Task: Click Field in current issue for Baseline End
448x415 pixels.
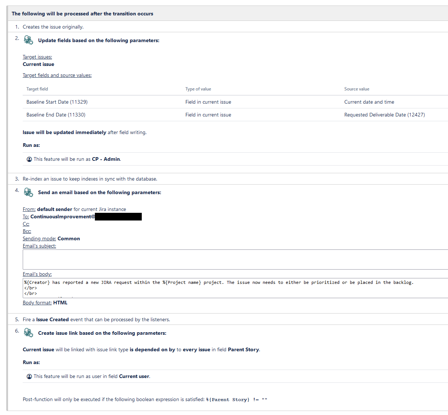Action: [208, 115]
